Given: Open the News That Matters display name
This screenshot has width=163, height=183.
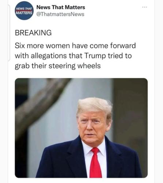Looking at the screenshot, I should coord(61,7).
